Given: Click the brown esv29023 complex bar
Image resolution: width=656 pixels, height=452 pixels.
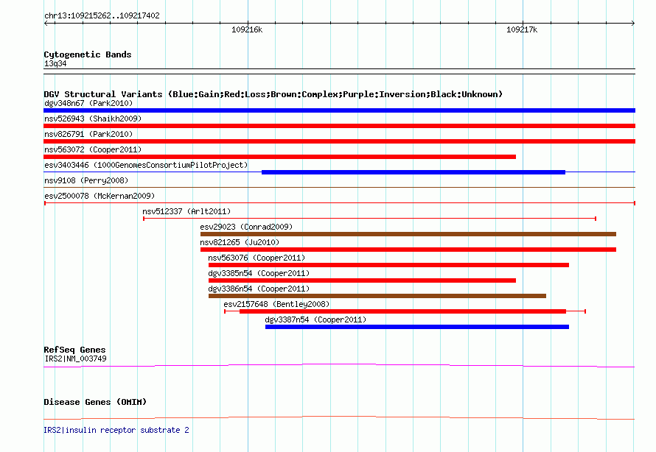Looking at the screenshot, I should pyautogui.click(x=408, y=234).
